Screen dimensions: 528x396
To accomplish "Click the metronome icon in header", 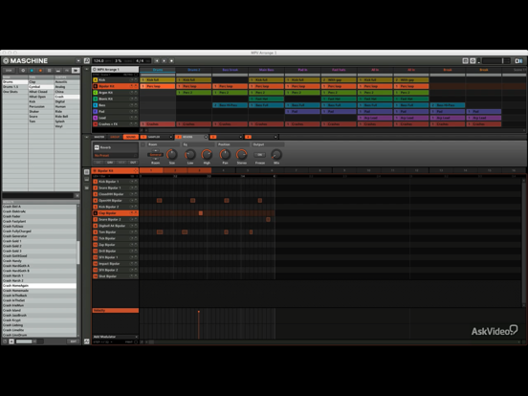I will (x=87, y=61).
